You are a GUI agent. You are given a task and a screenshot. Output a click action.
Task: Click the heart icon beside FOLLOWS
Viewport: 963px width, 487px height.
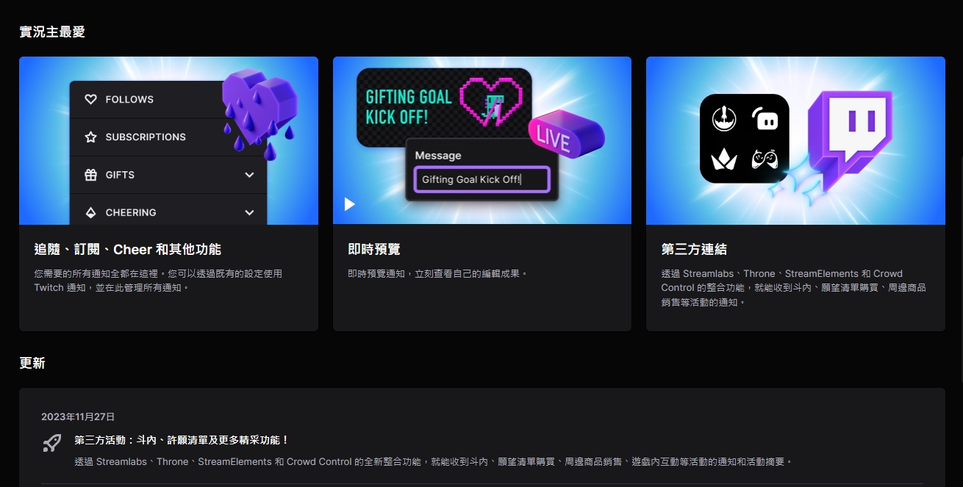coord(90,99)
